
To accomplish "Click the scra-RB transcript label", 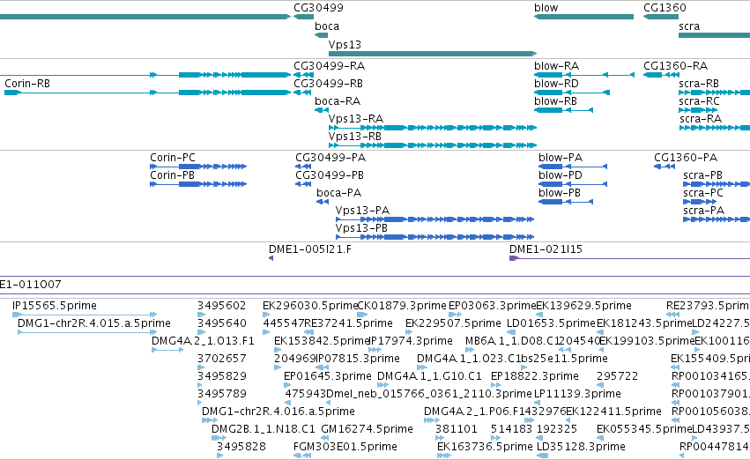I will [x=699, y=84].
